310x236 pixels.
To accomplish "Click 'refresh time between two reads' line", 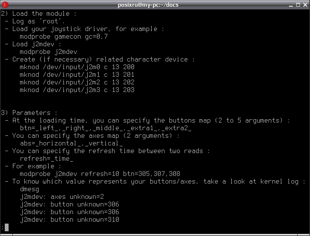I will coord(107,151).
